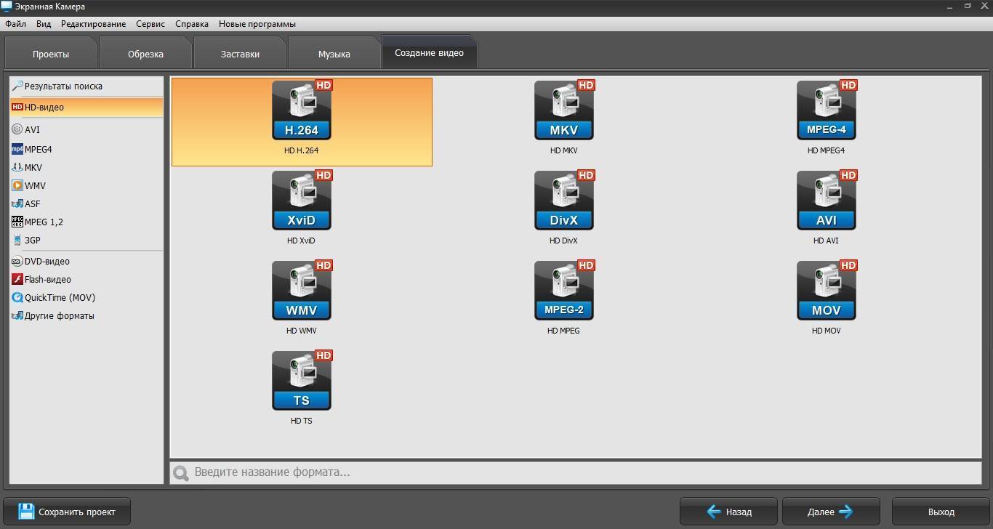Pick the HD MPEG4 format icon

point(827,110)
